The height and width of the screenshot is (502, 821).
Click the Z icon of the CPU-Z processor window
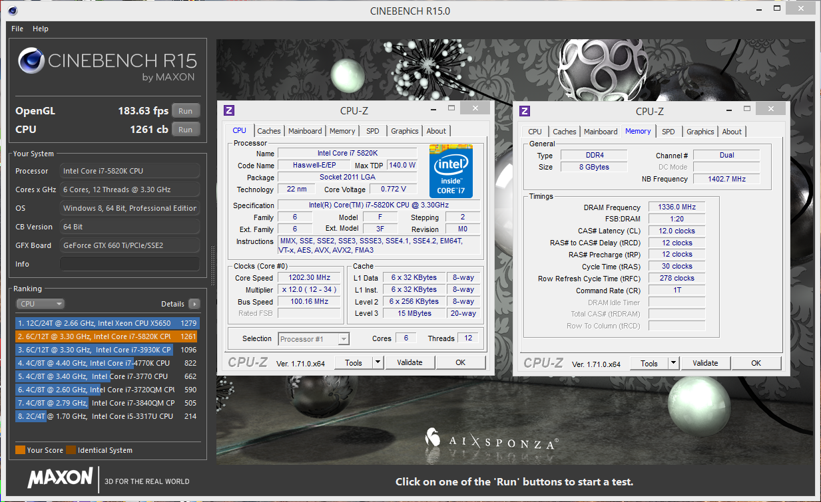pyautogui.click(x=229, y=111)
